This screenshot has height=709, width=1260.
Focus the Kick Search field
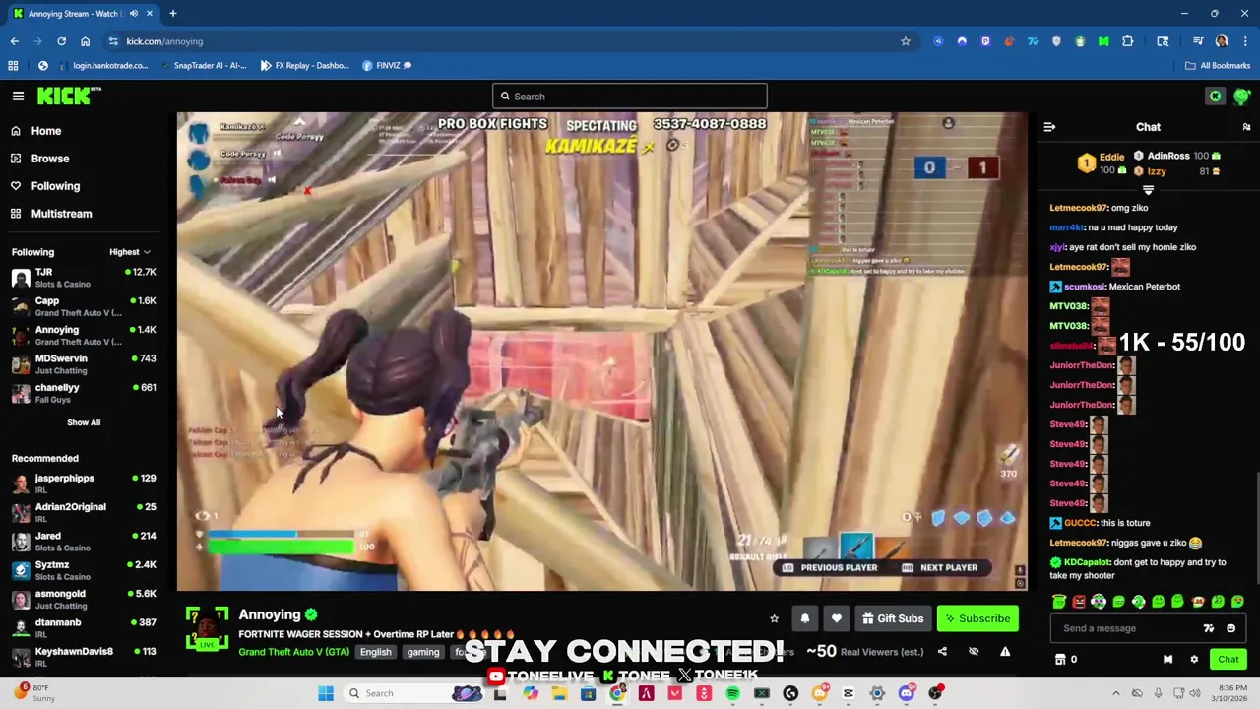point(630,97)
